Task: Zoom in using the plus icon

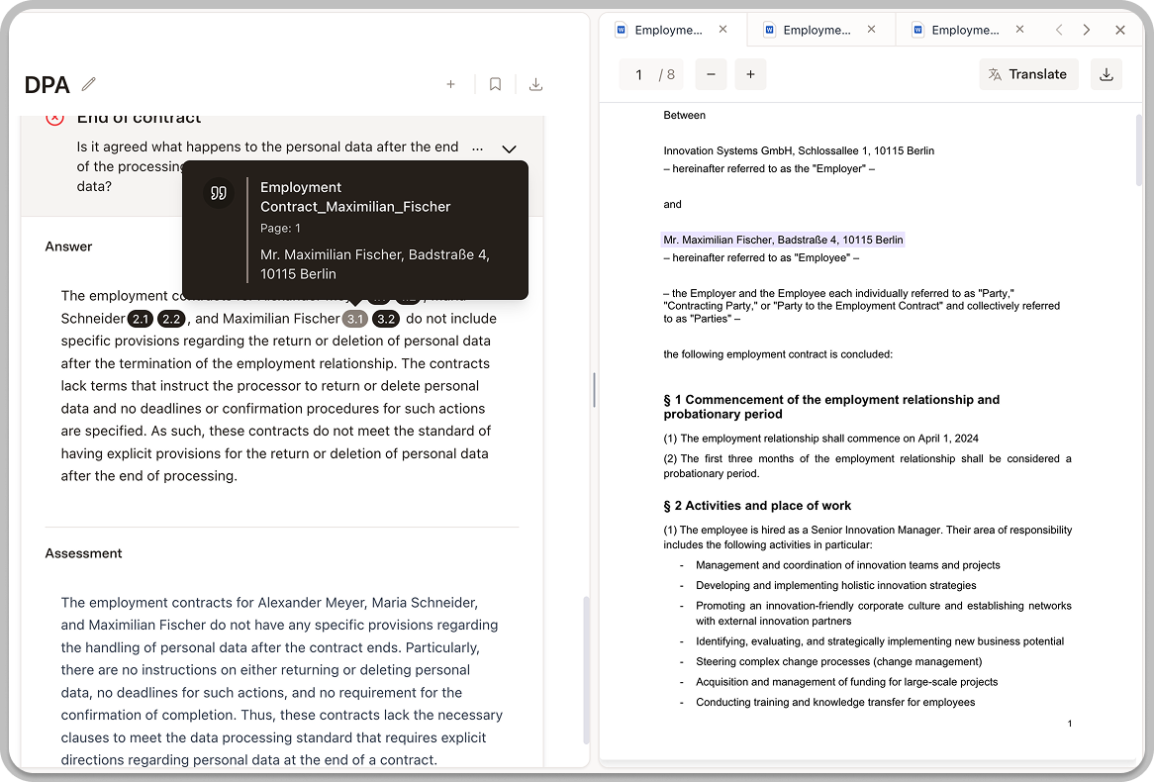Action: [750, 74]
